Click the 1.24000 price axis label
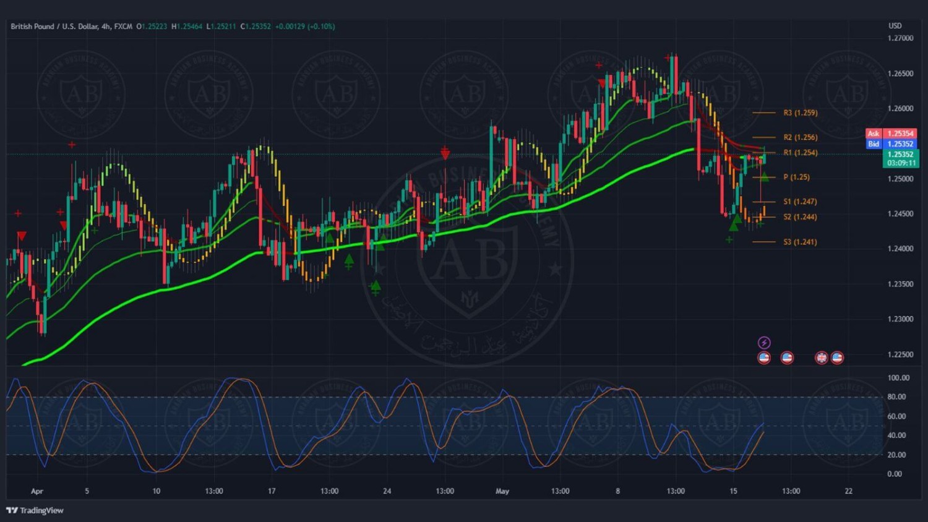 (900, 249)
